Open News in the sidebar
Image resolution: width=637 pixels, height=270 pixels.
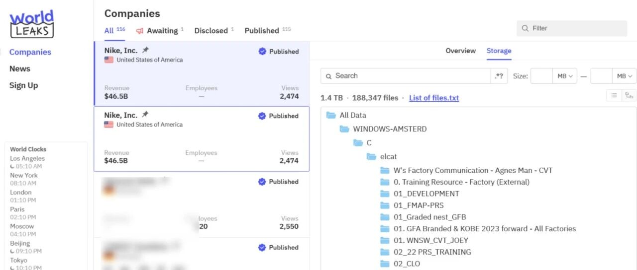pyautogui.click(x=20, y=69)
